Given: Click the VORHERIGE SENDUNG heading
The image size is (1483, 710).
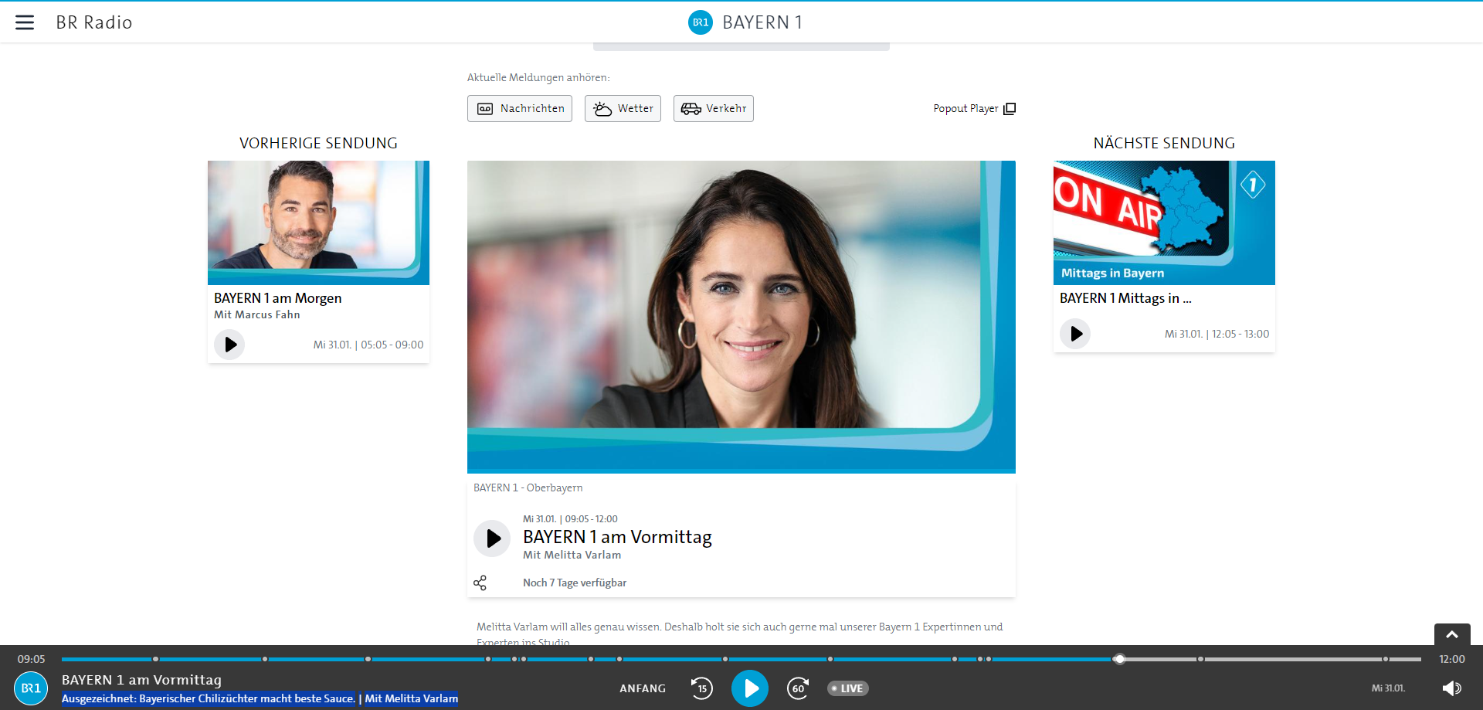Looking at the screenshot, I should [x=318, y=143].
